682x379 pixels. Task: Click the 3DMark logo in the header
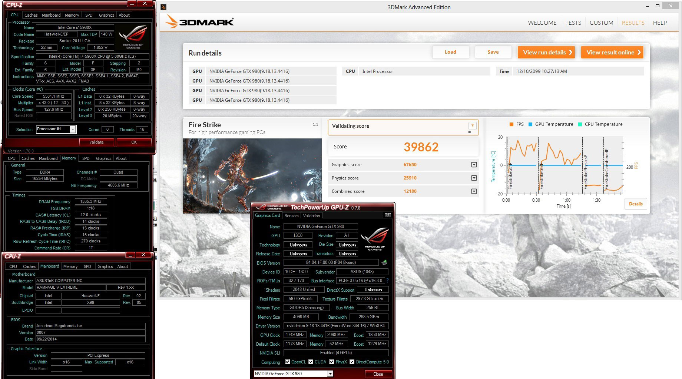(x=199, y=22)
